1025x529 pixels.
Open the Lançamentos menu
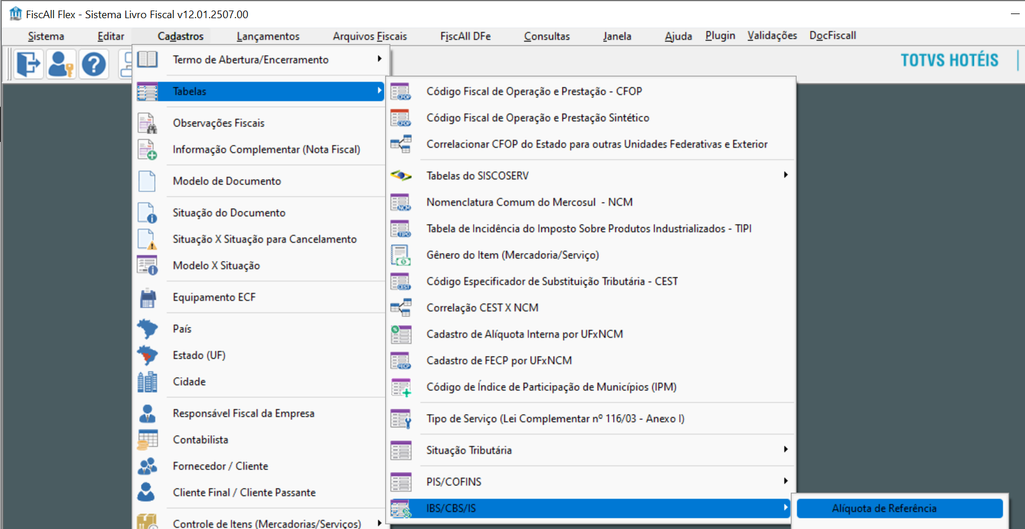pos(268,36)
